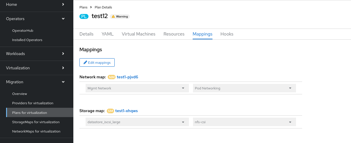Viewport: 351px width, 143px height.
Task: Open Providers for virtualization in sidebar
Action: pos(33,103)
